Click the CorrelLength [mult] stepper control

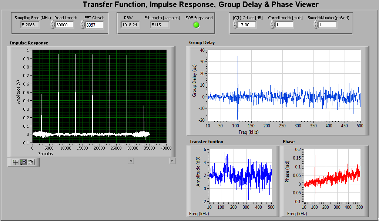[x=272, y=25]
